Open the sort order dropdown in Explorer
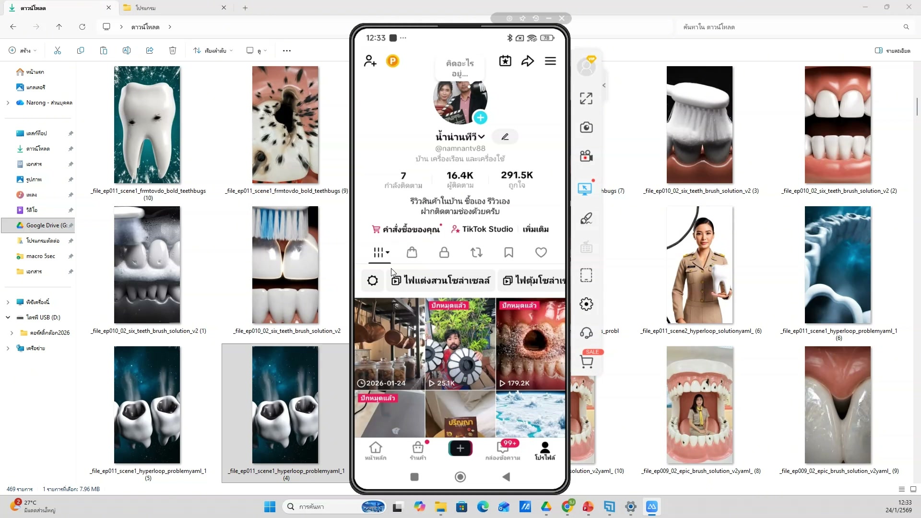 213,50
